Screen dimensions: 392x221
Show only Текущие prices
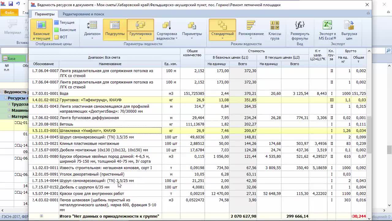coord(64,22)
